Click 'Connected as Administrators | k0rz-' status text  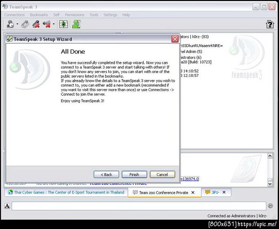coord(237,216)
